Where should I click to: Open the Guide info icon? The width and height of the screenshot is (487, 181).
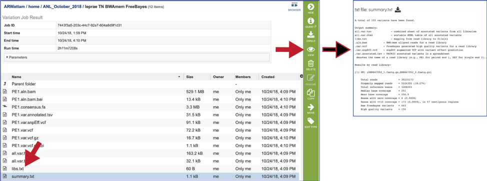pyautogui.click(x=310, y=21)
